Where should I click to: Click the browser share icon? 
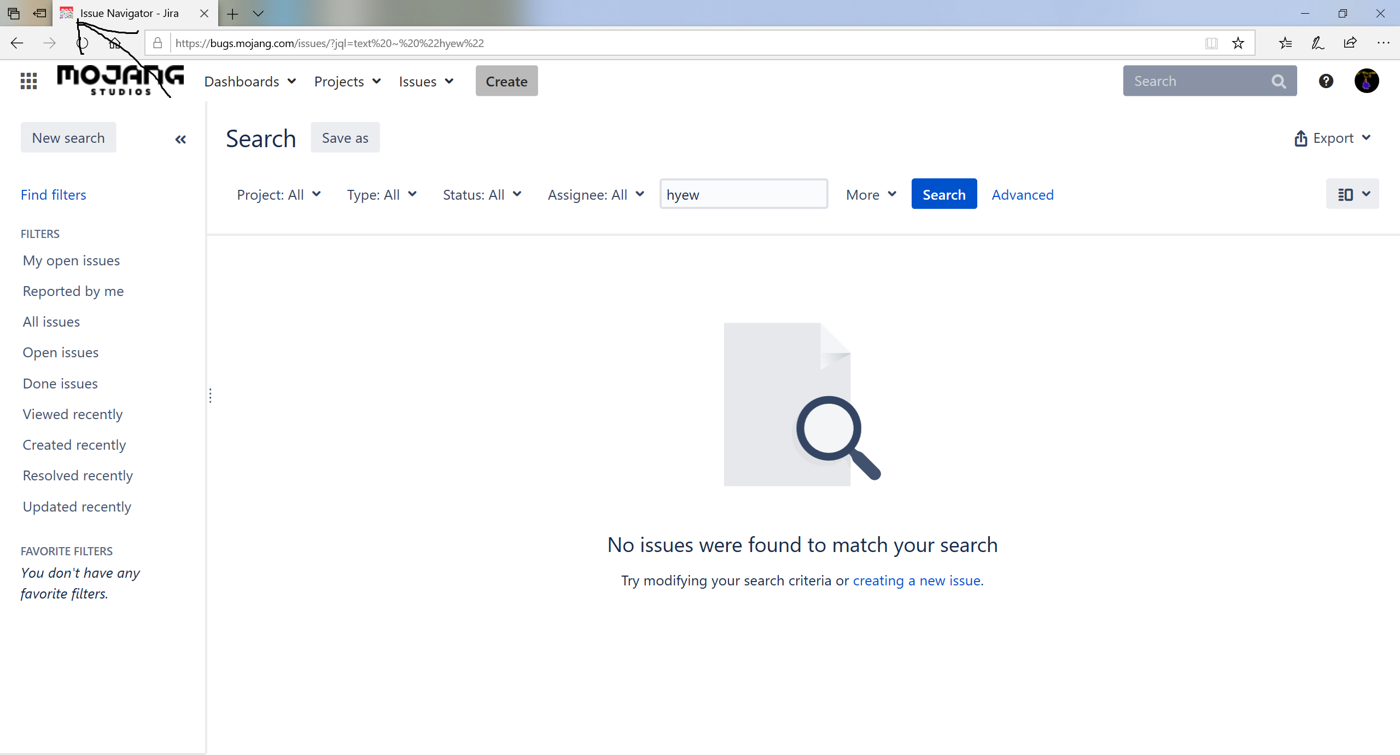coord(1350,43)
